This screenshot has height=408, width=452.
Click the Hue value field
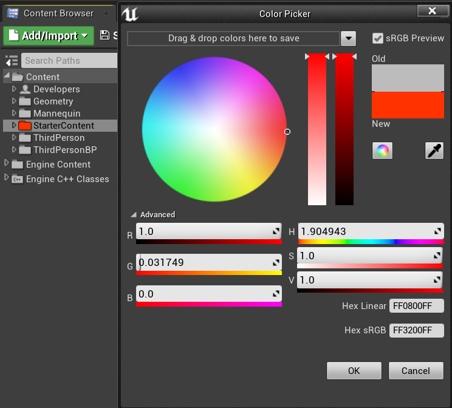(x=371, y=231)
